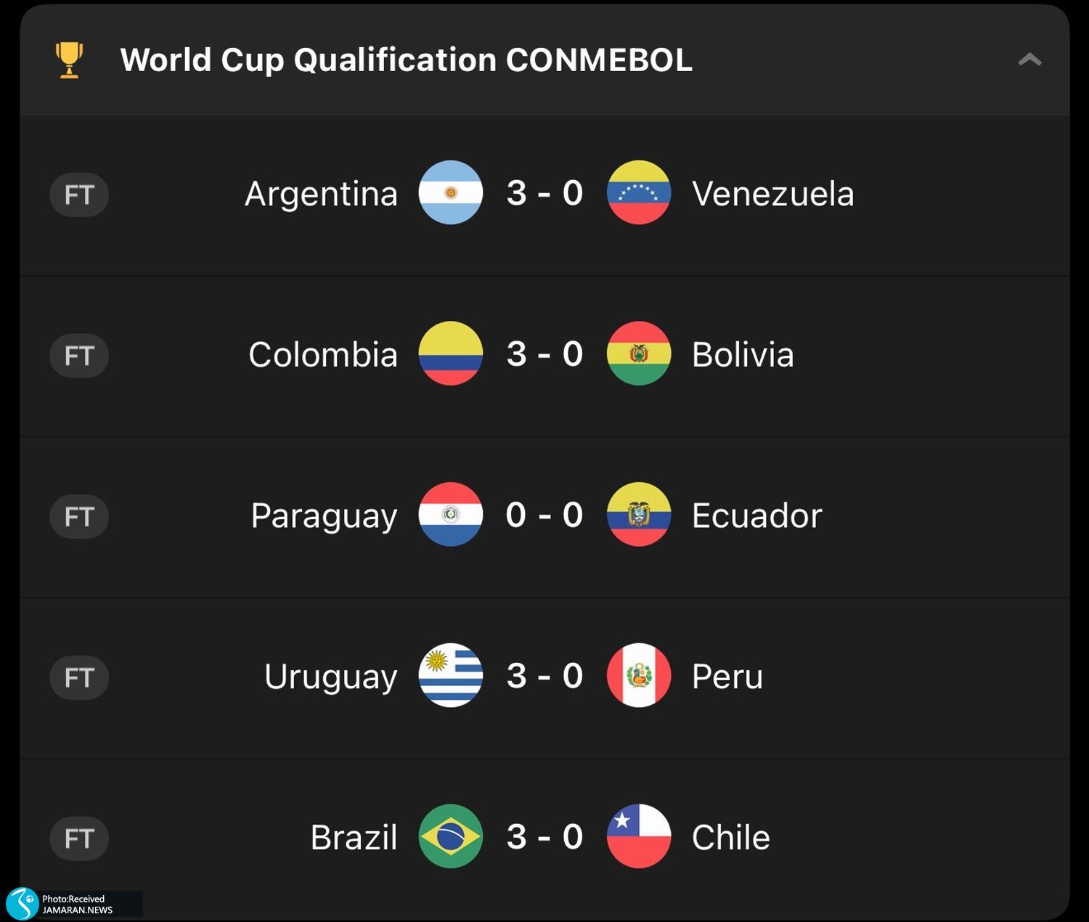Click the Brazil flag icon

click(x=450, y=836)
